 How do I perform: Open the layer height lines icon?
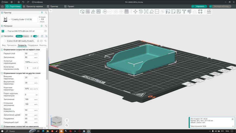click(127, 12)
